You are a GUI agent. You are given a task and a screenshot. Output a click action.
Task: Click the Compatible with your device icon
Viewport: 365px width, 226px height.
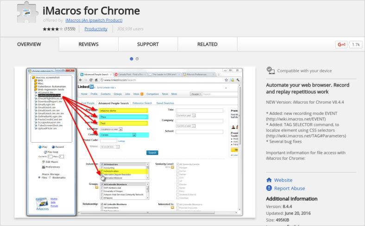[270, 70]
